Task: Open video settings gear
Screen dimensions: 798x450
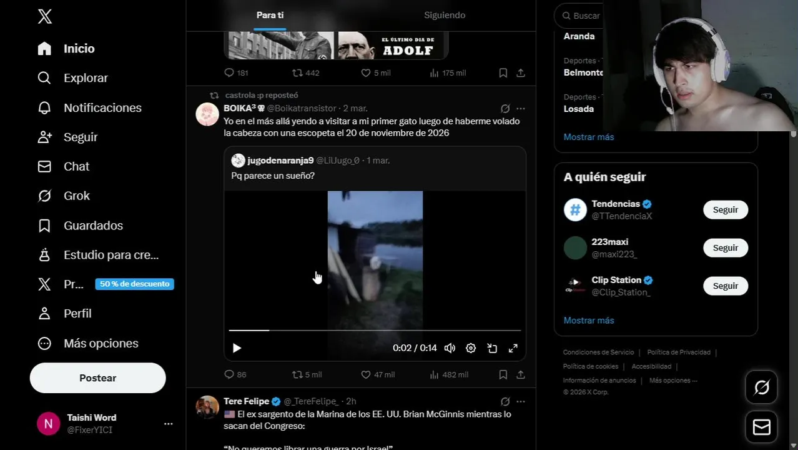Action: coord(471,348)
